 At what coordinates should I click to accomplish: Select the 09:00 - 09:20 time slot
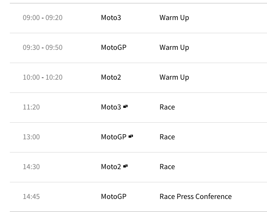click(43, 18)
